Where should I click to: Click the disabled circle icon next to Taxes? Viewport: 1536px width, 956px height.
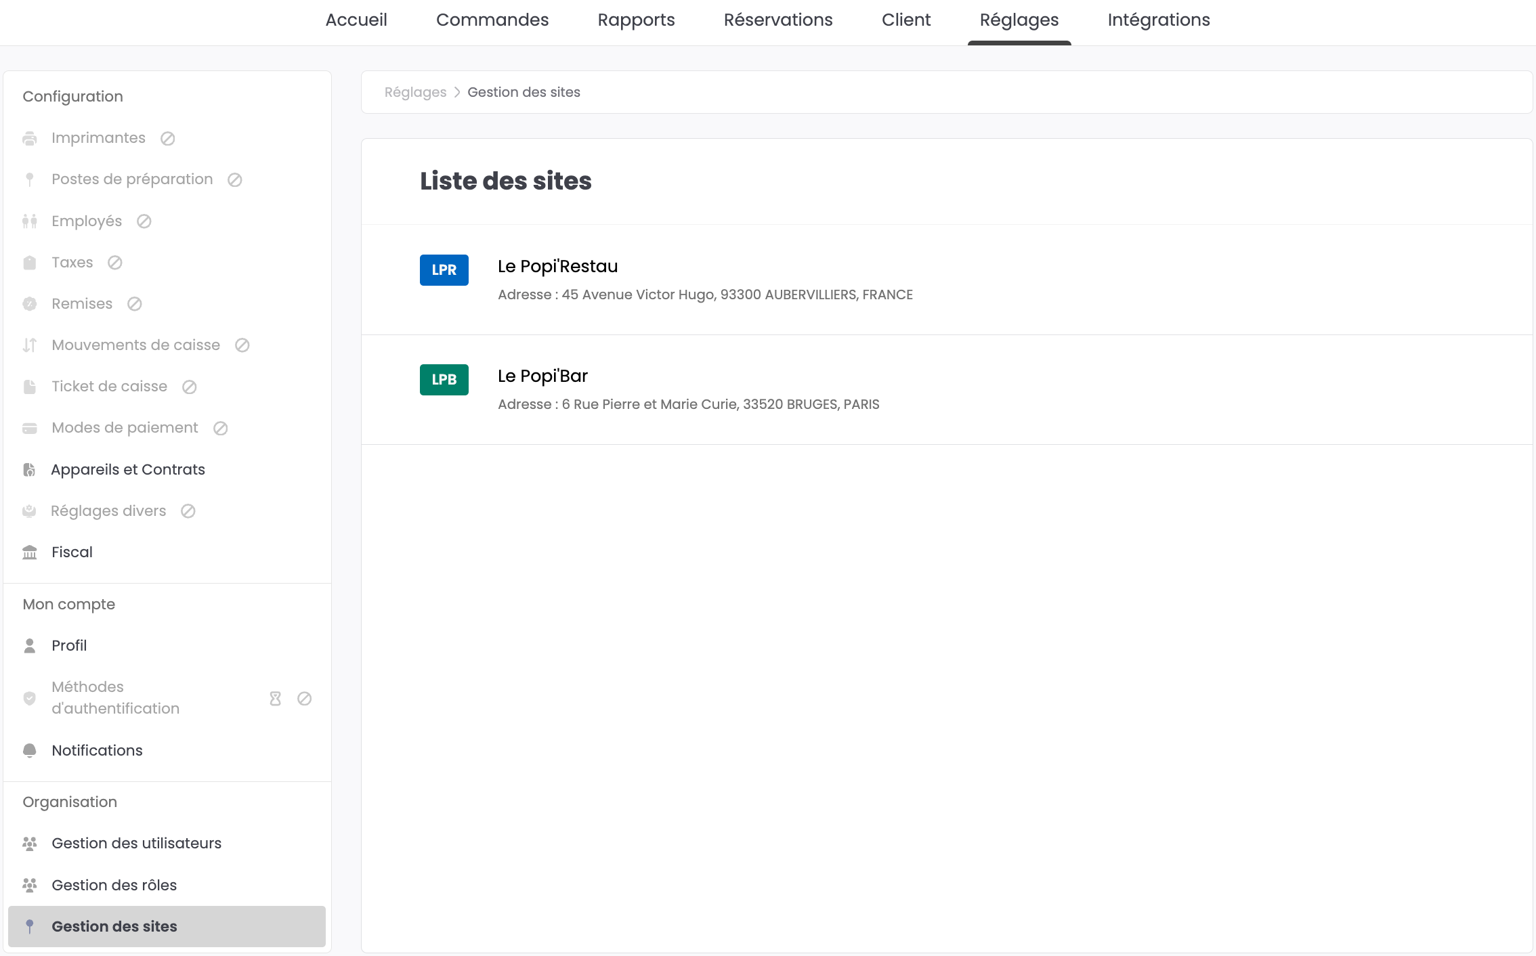[x=115, y=263]
